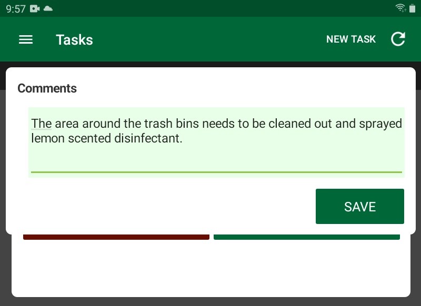
Task: Tap the dark red button behind the dialog
Action: (116, 237)
